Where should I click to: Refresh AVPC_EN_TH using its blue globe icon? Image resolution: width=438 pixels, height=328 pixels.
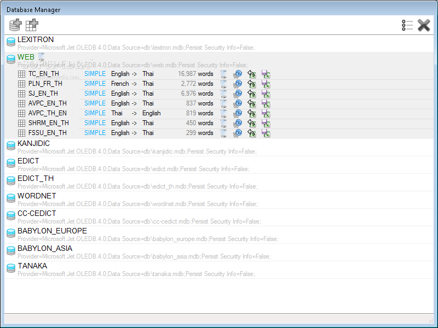238,104
